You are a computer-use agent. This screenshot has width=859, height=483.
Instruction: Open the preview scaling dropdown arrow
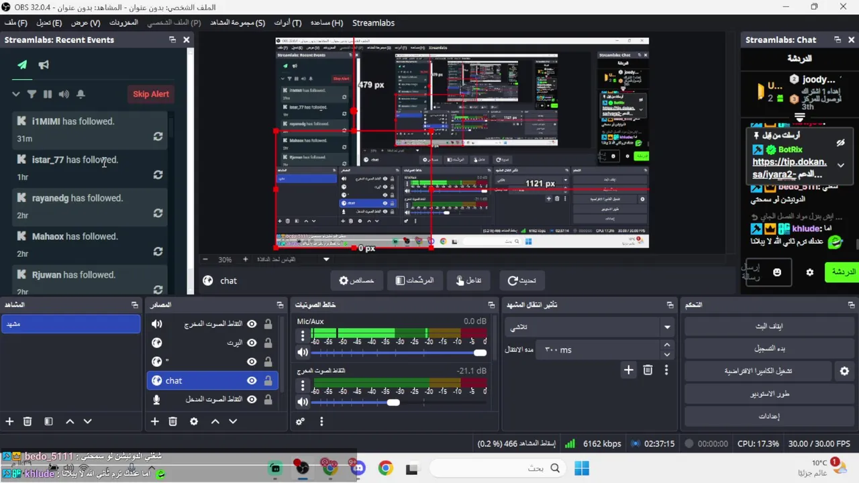(326, 260)
